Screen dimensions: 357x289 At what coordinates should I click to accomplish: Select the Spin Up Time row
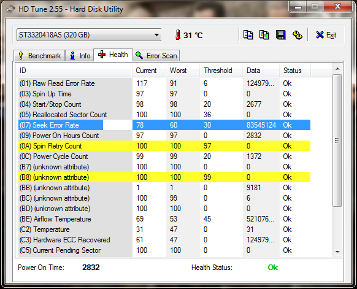(164, 94)
